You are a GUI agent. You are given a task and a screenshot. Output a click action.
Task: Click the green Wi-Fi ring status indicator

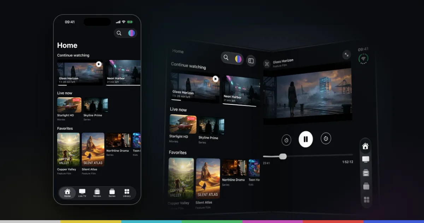(x=363, y=59)
